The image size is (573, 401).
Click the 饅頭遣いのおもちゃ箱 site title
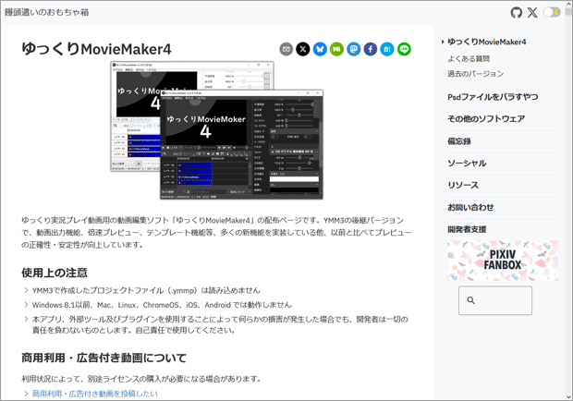(47, 12)
